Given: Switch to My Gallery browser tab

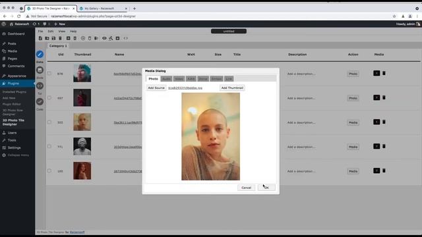Looking at the screenshot, I should coord(100,9).
